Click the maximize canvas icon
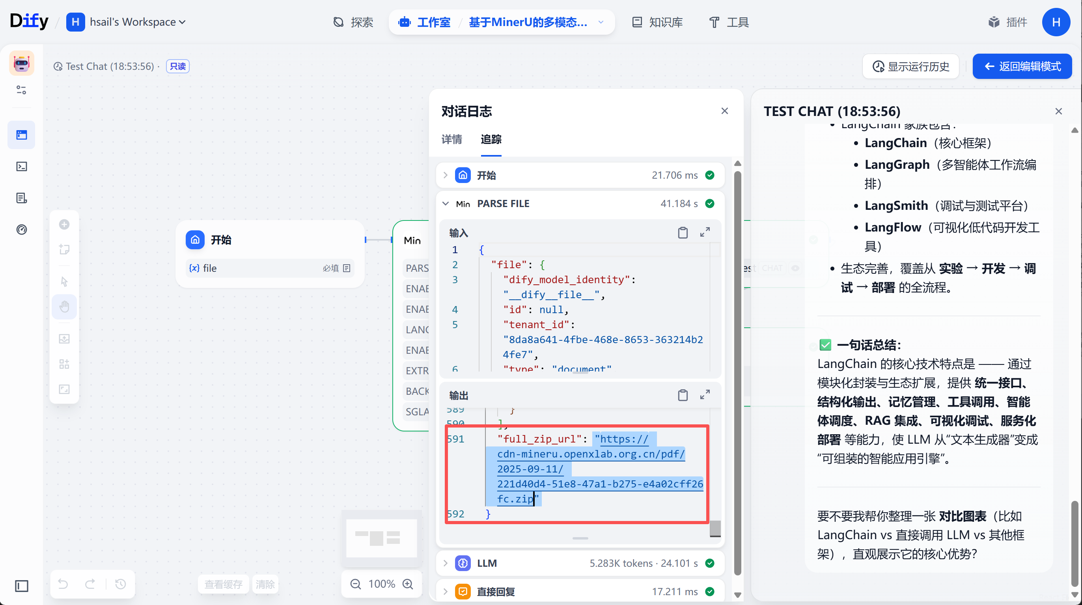This screenshot has width=1082, height=605. (64, 389)
